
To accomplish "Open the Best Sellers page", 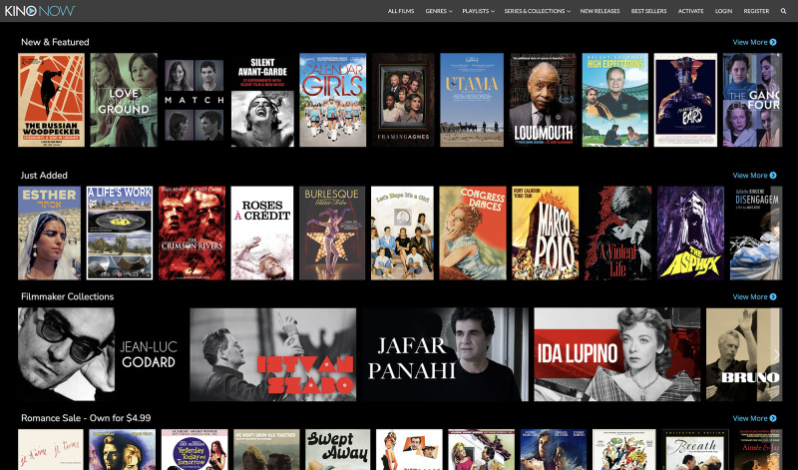I will pos(649,11).
